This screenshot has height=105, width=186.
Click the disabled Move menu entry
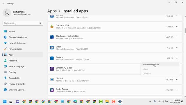point(160,69)
